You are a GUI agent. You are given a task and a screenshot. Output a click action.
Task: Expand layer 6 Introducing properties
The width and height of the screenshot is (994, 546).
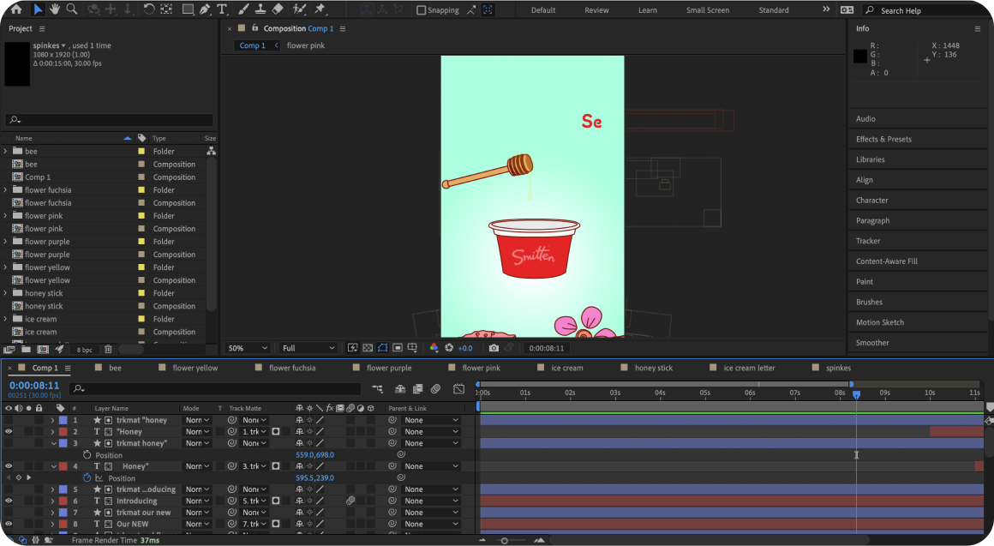tap(53, 501)
